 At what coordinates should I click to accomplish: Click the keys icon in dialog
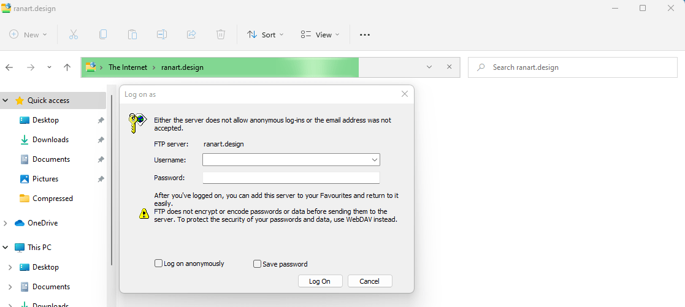click(x=136, y=123)
